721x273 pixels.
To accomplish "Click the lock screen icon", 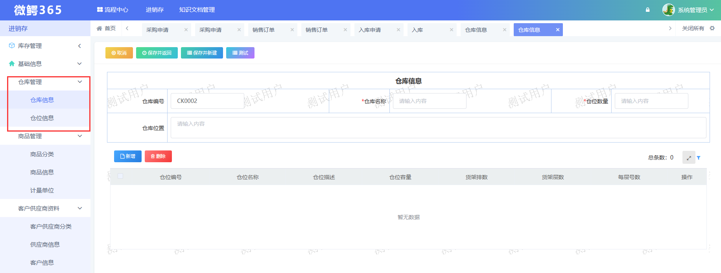I will pos(647,10).
